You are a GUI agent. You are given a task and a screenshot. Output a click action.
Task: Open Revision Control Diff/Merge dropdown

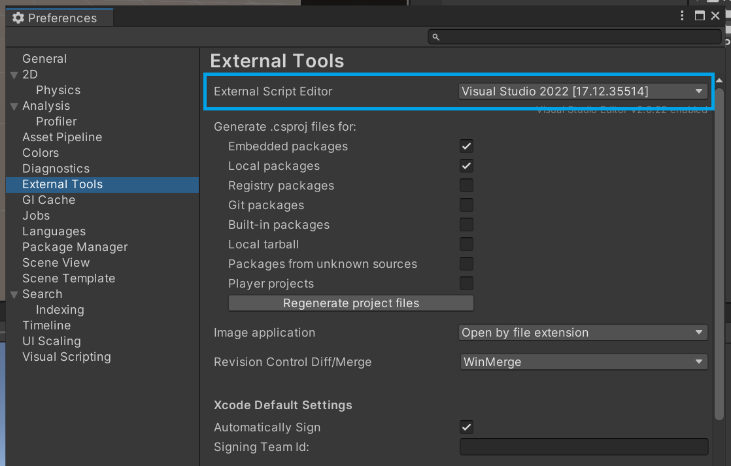(x=584, y=362)
